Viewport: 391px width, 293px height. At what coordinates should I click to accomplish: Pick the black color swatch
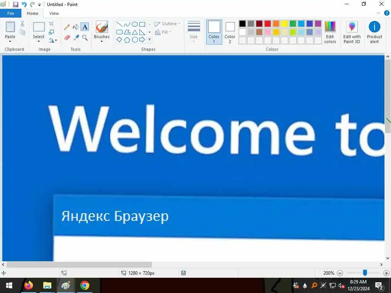click(242, 24)
